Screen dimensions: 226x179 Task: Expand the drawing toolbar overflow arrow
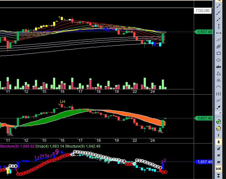click(220, 113)
